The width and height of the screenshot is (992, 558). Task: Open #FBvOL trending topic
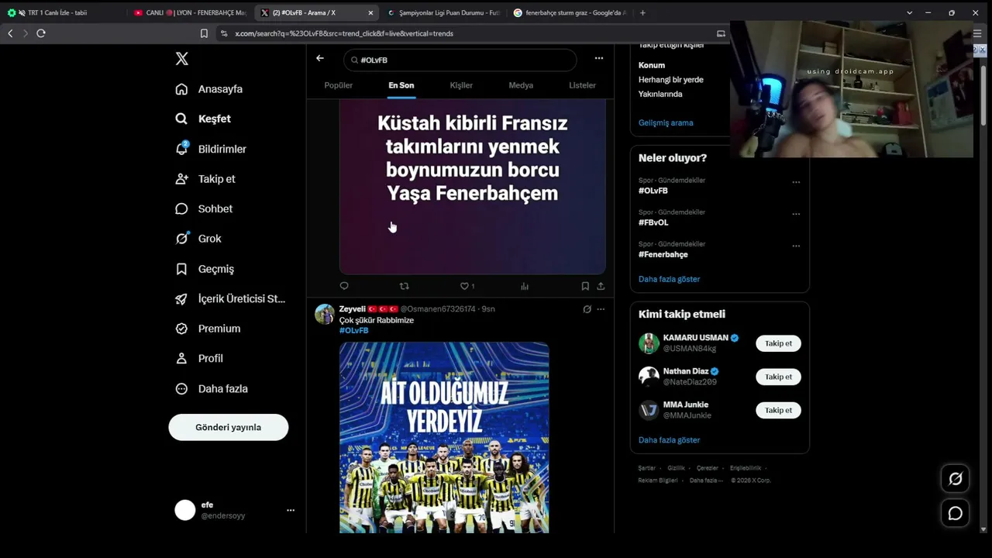pyautogui.click(x=653, y=222)
